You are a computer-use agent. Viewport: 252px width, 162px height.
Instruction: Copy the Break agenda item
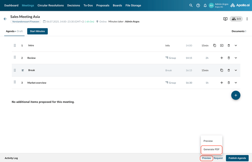tap(222, 70)
